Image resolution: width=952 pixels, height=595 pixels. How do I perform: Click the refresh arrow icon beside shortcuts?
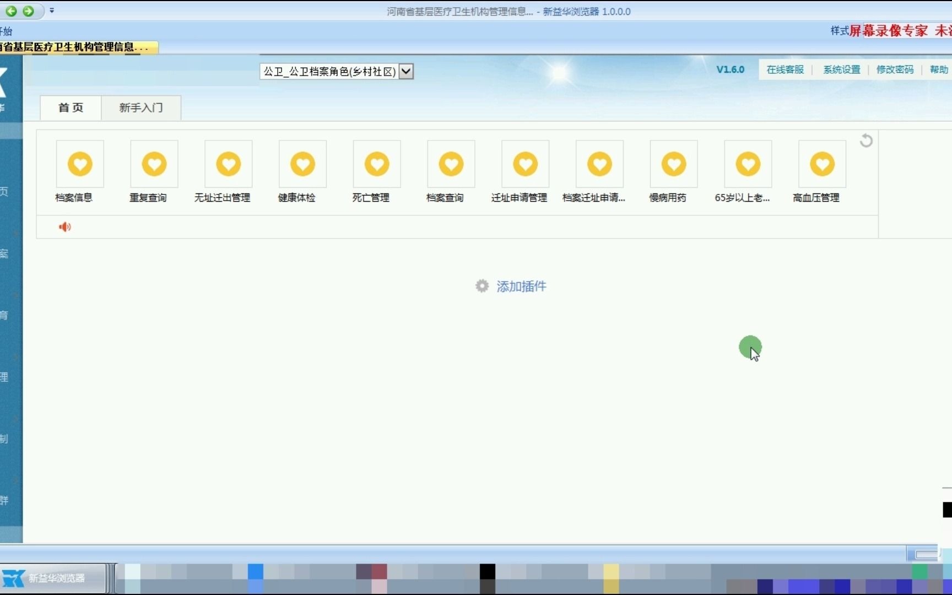pyautogui.click(x=866, y=140)
